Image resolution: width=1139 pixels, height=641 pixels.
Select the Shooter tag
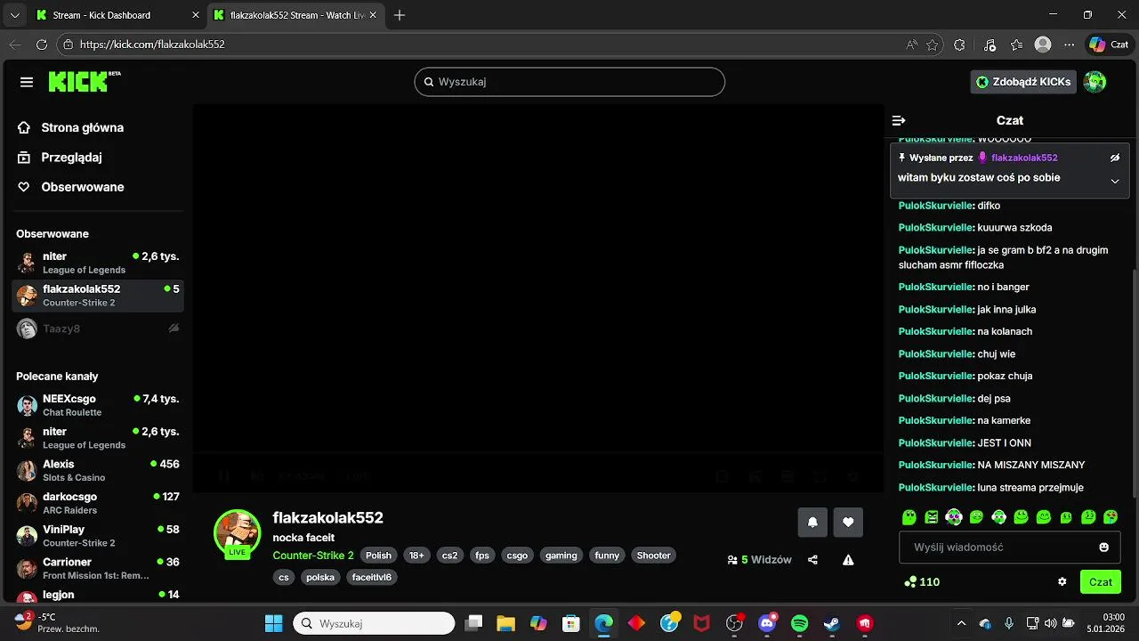coord(653,556)
